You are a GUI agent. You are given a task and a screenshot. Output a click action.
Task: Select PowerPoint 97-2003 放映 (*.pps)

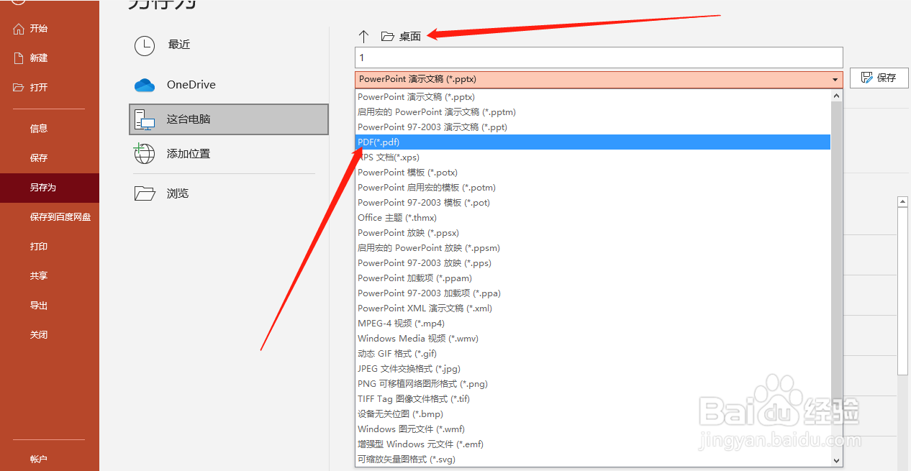click(593, 263)
